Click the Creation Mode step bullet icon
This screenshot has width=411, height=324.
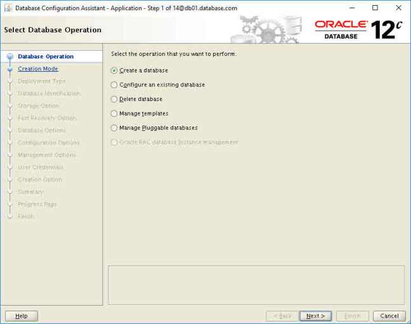point(10,69)
